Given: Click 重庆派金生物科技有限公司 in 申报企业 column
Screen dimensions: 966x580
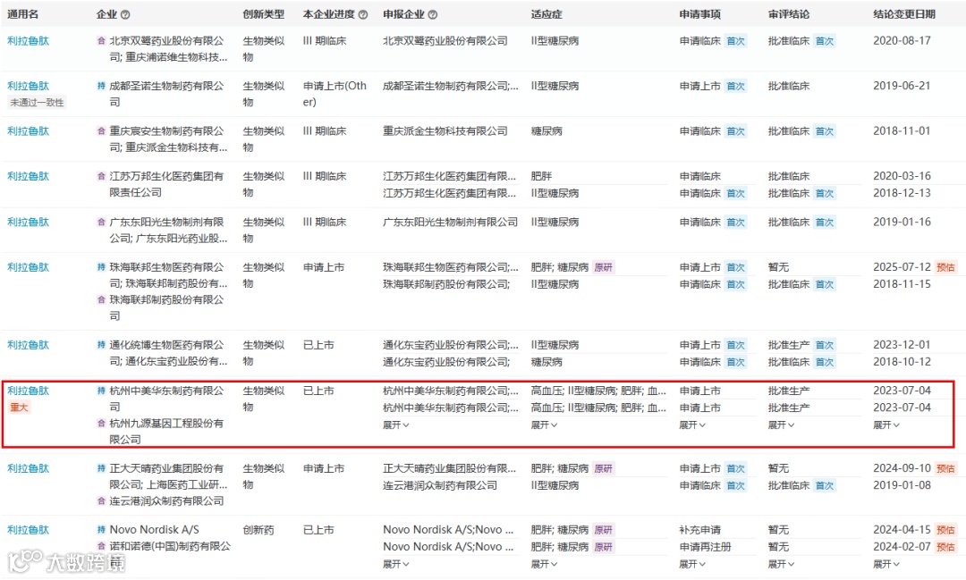Looking at the screenshot, I should (x=445, y=131).
